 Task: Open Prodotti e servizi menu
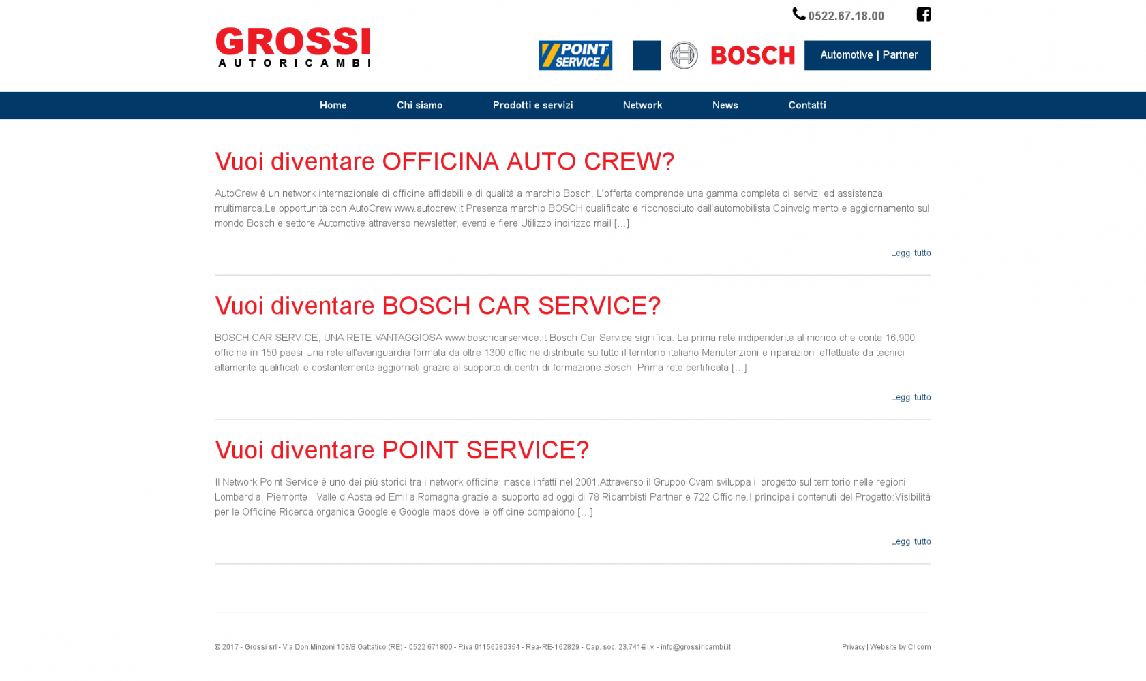click(x=533, y=106)
